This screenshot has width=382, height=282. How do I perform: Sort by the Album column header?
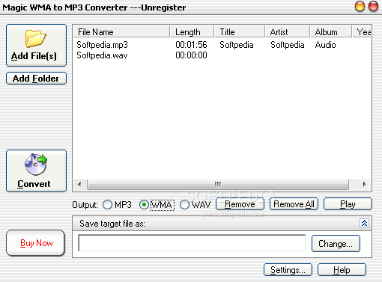[331, 32]
